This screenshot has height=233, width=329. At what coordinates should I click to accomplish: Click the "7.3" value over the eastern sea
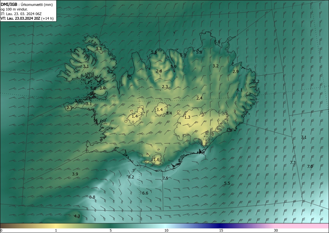293,163
